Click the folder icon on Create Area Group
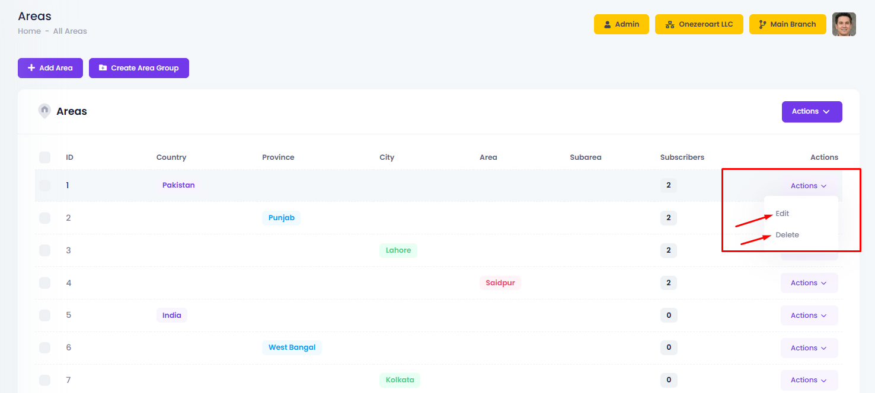This screenshot has width=875, height=393. [103, 68]
